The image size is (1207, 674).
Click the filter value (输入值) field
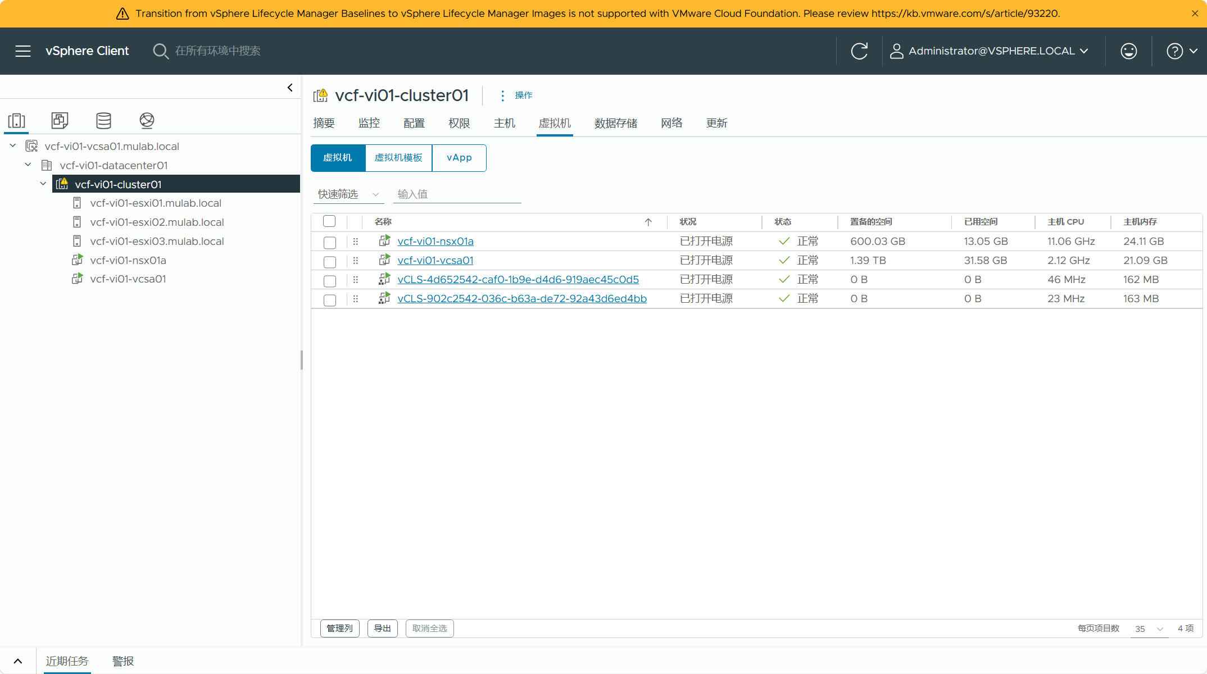click(457, 194)
